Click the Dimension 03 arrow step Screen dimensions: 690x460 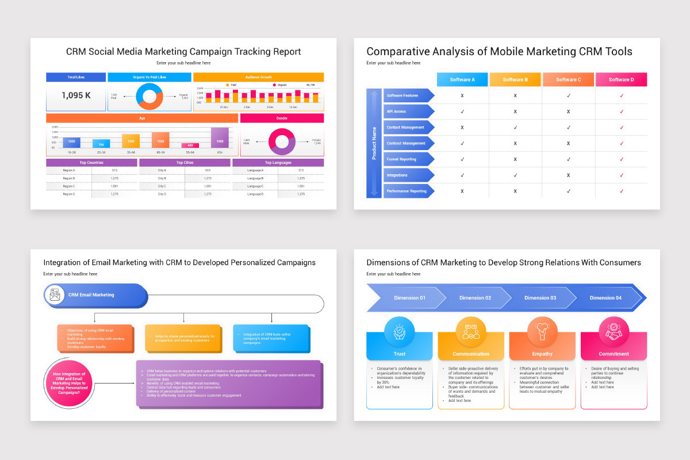(x=540, y=298)
